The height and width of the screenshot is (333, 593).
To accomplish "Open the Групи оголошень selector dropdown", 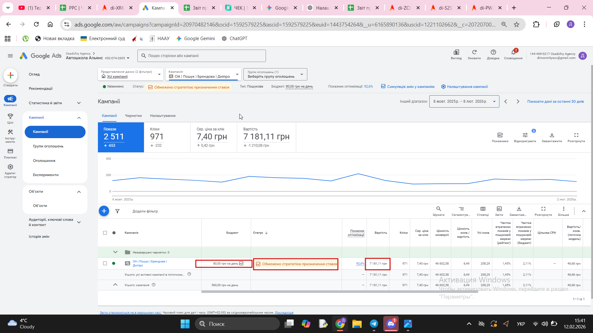I will (275, 74).
